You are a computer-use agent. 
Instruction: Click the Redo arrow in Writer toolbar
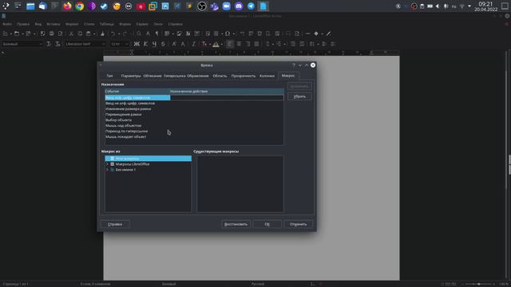(x=125, y=33)
